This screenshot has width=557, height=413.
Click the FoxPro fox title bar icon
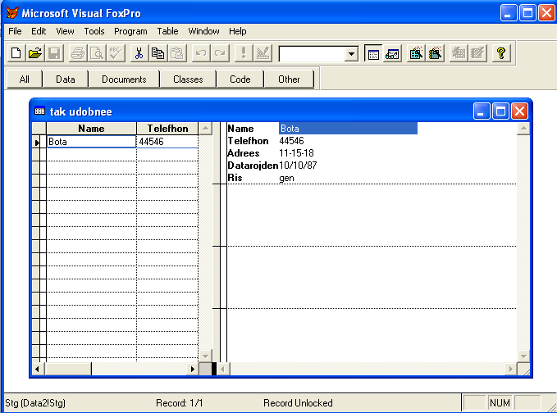12,13
